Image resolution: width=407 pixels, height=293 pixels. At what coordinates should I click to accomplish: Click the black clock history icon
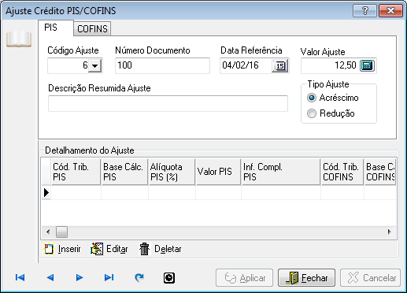169,278
